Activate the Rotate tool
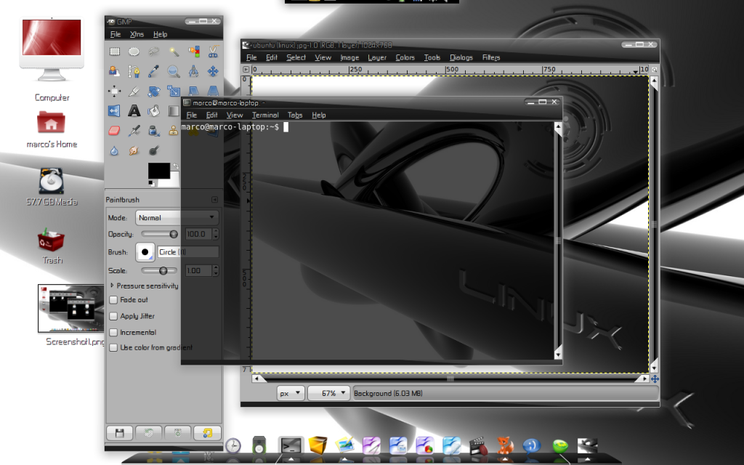This screenshot has width=744, height=465. 154,91
